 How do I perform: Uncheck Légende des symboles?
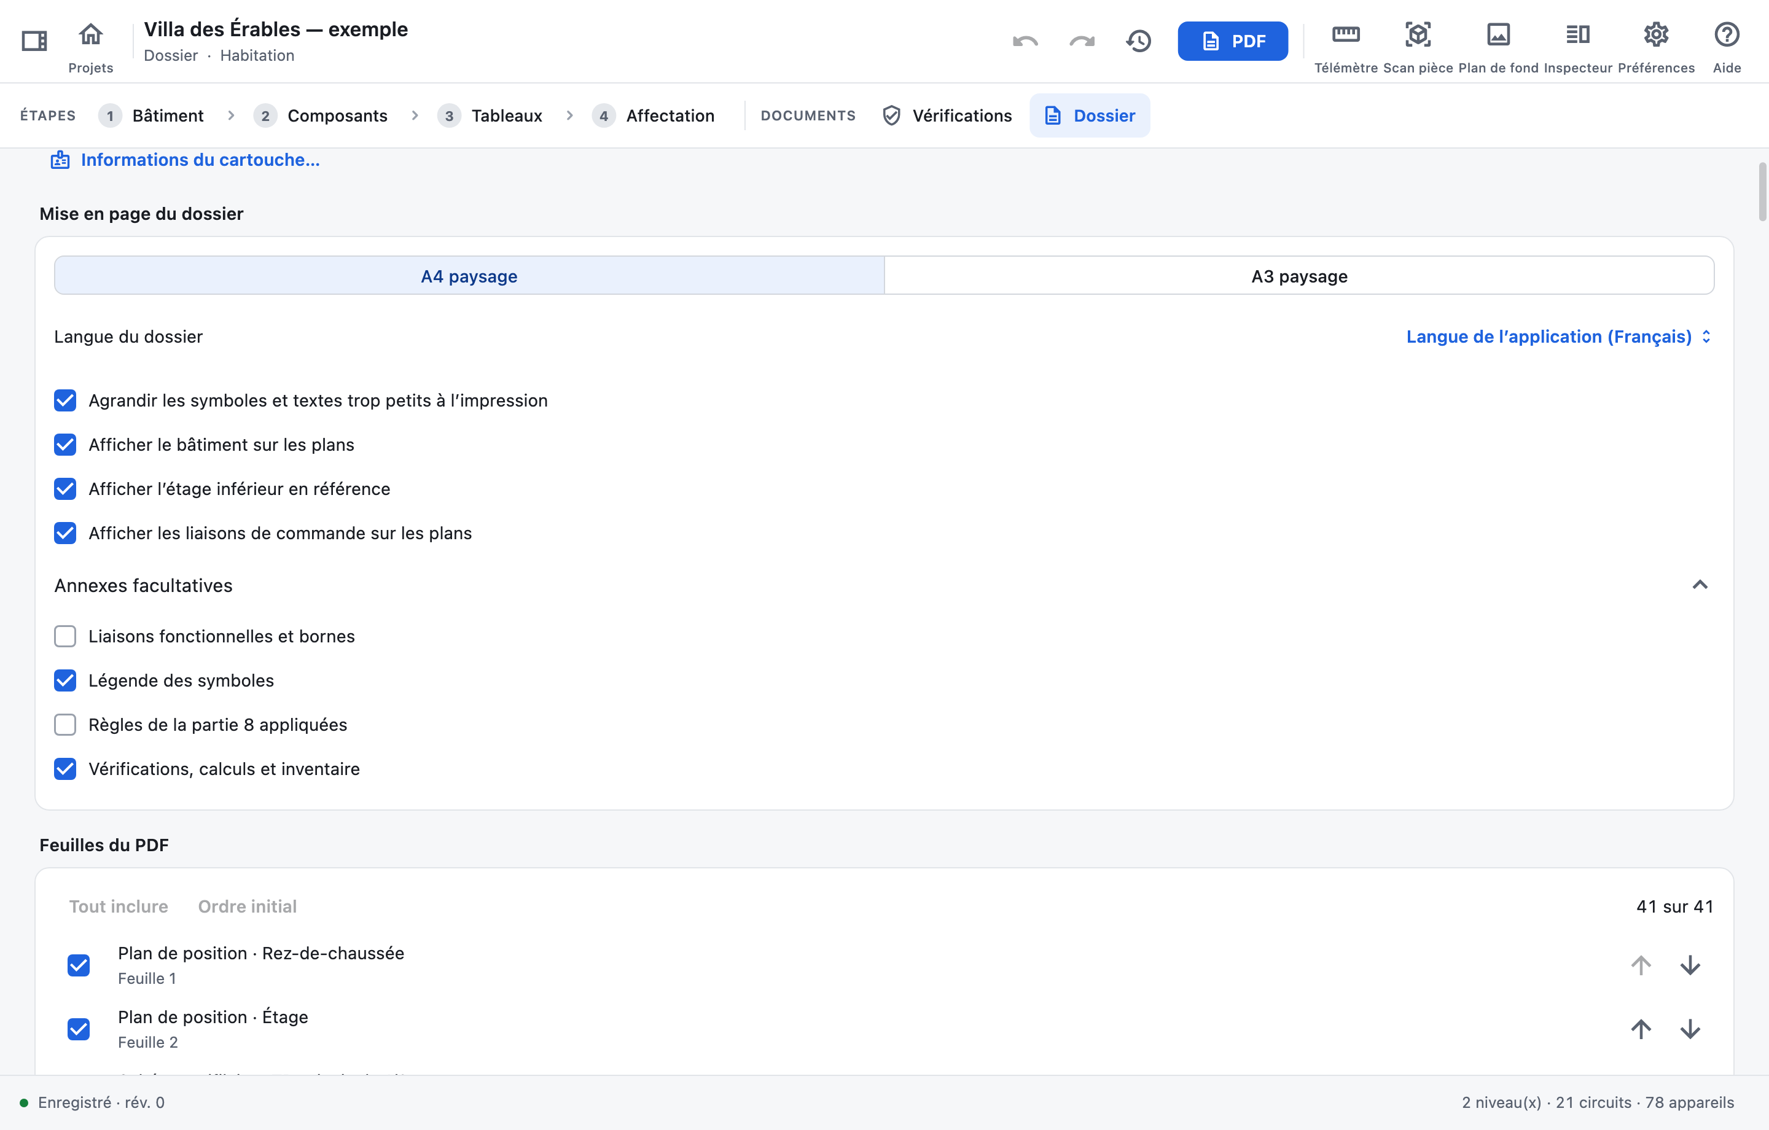coord(64,680)
